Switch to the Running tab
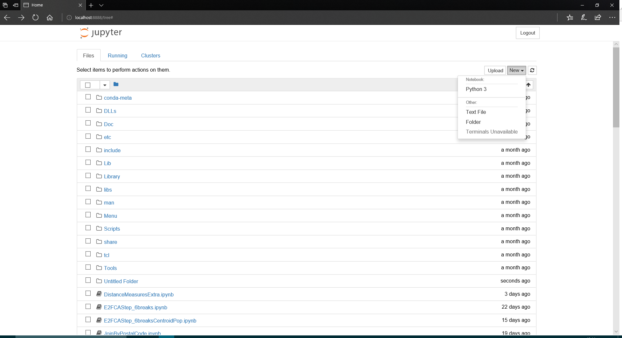Screen dimensions: 622x338 [117, 55]
